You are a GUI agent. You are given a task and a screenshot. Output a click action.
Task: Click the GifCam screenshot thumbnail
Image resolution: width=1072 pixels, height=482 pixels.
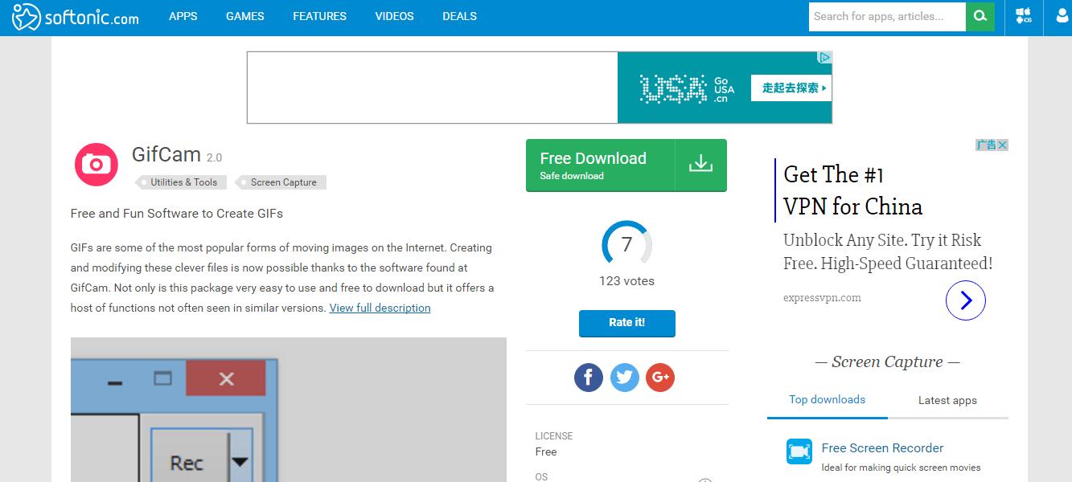click(289, 410)
